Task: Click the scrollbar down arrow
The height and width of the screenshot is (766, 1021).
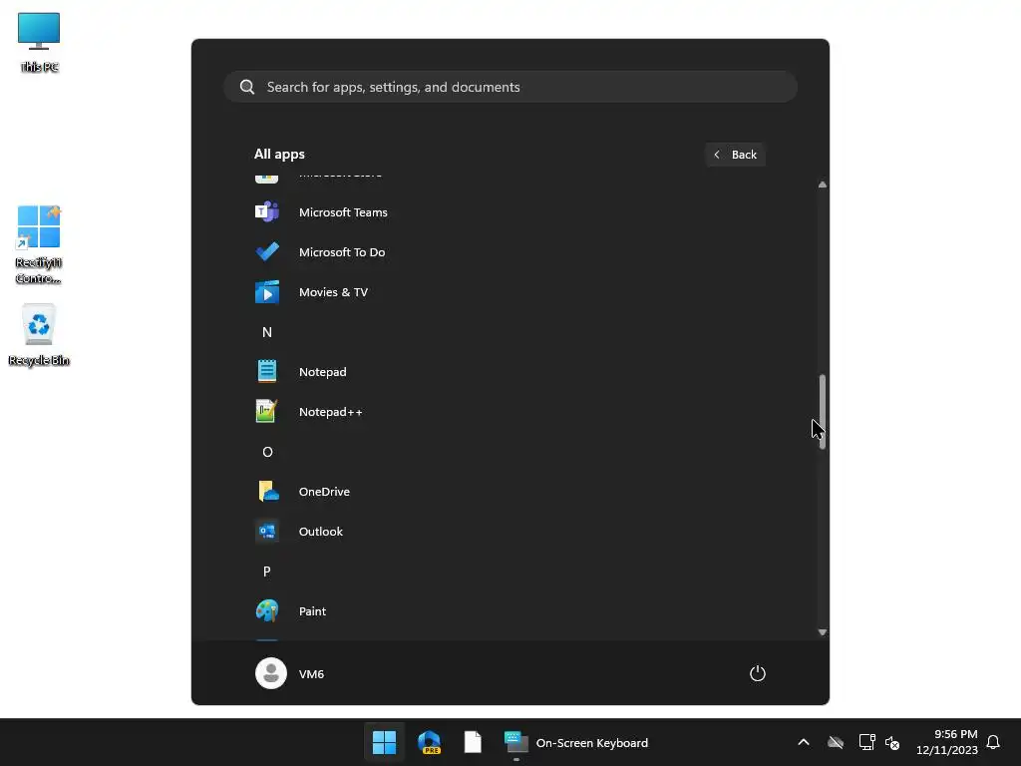Action: 823,631
